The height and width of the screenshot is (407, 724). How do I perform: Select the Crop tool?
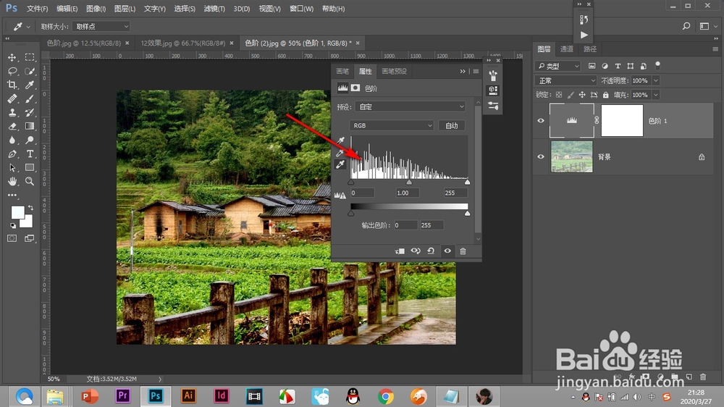pyautogui.click(x=12, y=85)
